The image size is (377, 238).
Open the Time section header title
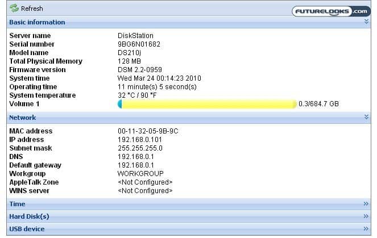[x=17, y=204]
